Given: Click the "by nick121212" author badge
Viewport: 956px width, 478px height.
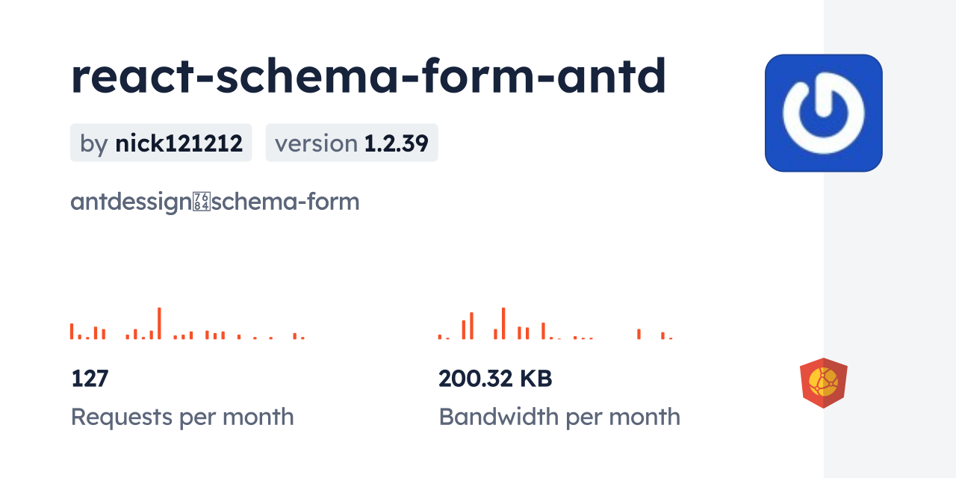Looking at the screenshot, I should (161, 143).
